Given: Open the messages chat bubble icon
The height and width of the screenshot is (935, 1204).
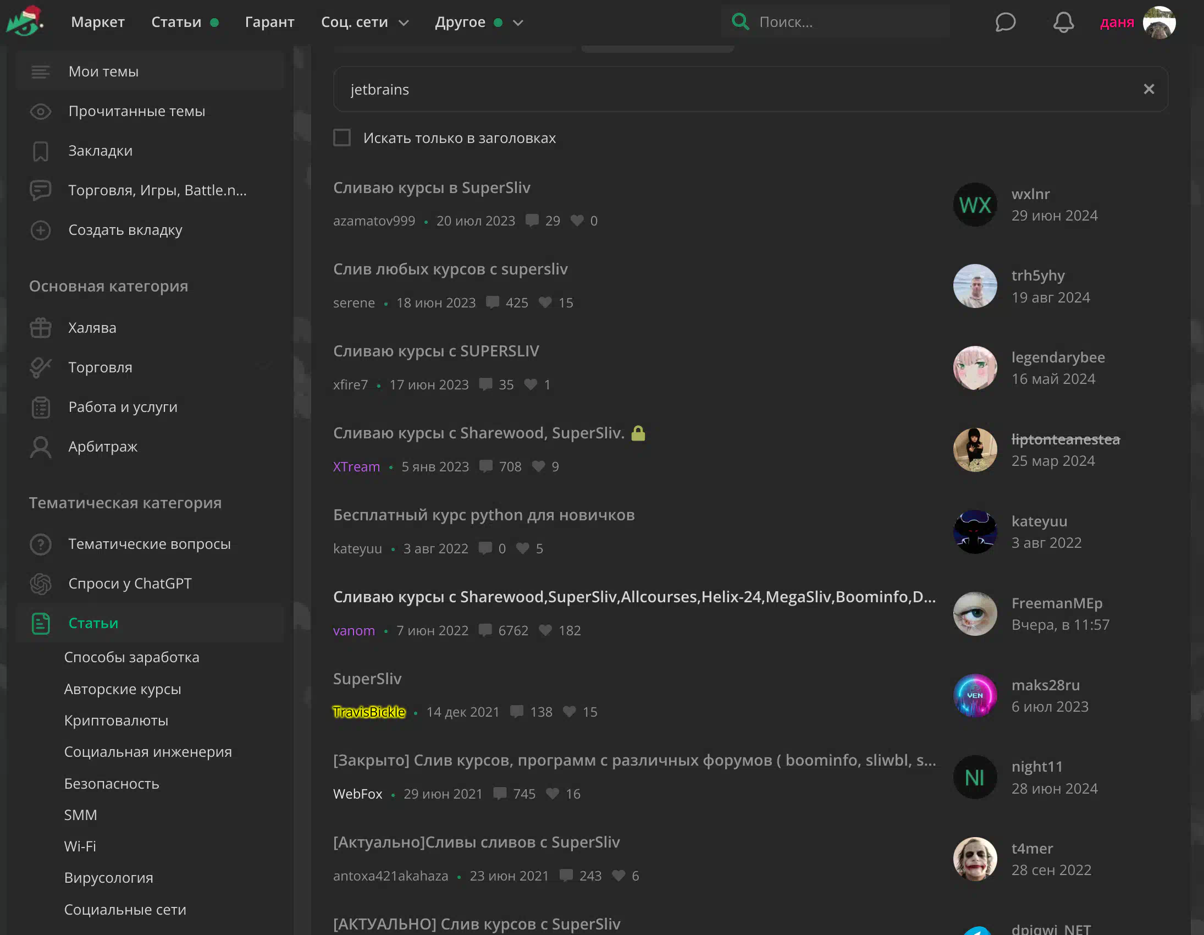Looking at the screenshot, I should [1005, 22].
